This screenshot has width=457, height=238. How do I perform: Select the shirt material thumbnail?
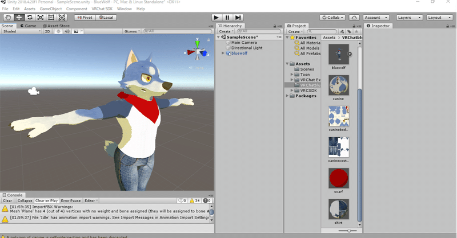338,209
